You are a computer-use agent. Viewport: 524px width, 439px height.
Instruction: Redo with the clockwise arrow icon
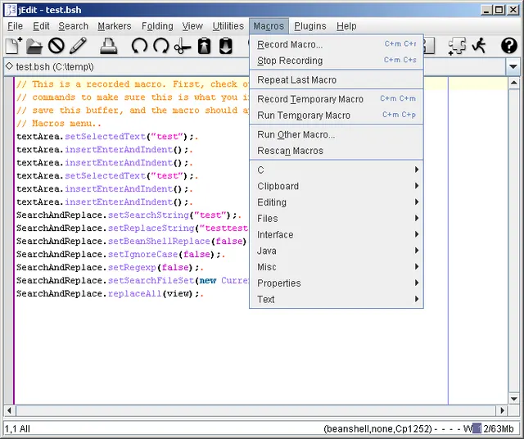[x=161, y=46]
